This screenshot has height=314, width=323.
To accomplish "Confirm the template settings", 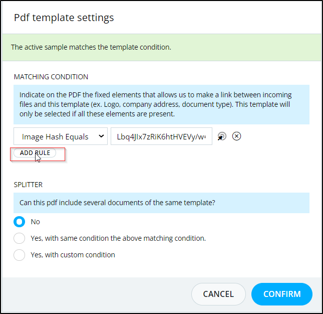I will click(282, 294).
